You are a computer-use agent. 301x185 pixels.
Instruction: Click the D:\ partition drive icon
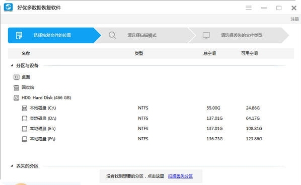(x=25, y=119)
